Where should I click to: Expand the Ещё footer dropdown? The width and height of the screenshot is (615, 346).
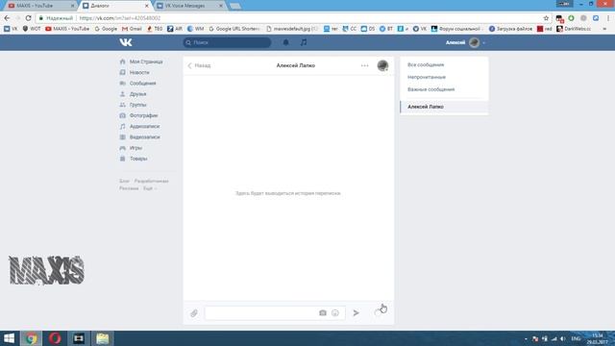point(150,188)
